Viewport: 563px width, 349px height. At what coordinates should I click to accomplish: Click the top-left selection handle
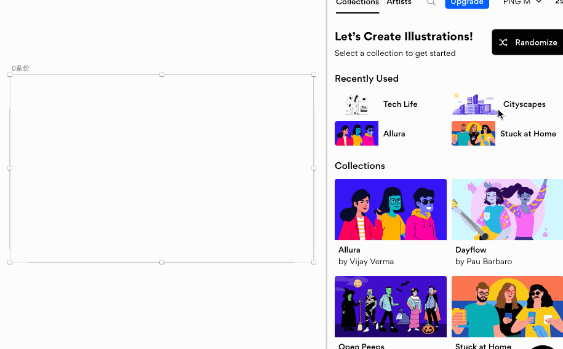click(x=10, y=74)
